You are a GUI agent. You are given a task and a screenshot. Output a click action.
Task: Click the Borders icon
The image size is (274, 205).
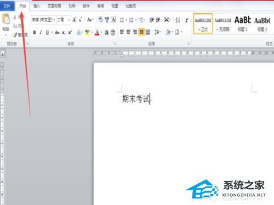coord(177,32)
